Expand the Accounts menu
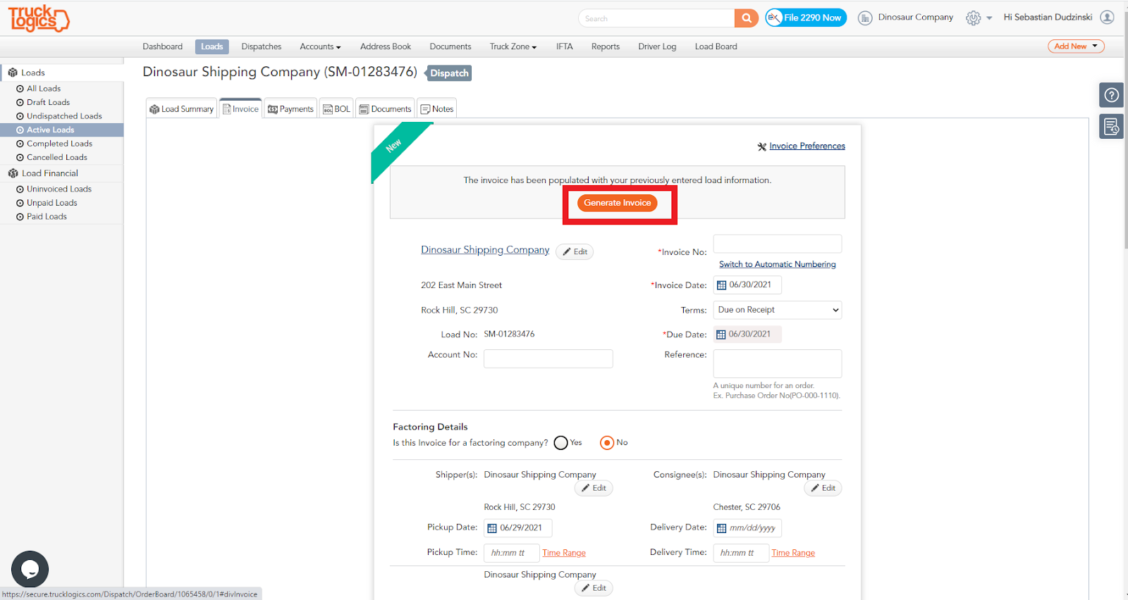Screen dimensions: 1128x600 click(320, 46)
